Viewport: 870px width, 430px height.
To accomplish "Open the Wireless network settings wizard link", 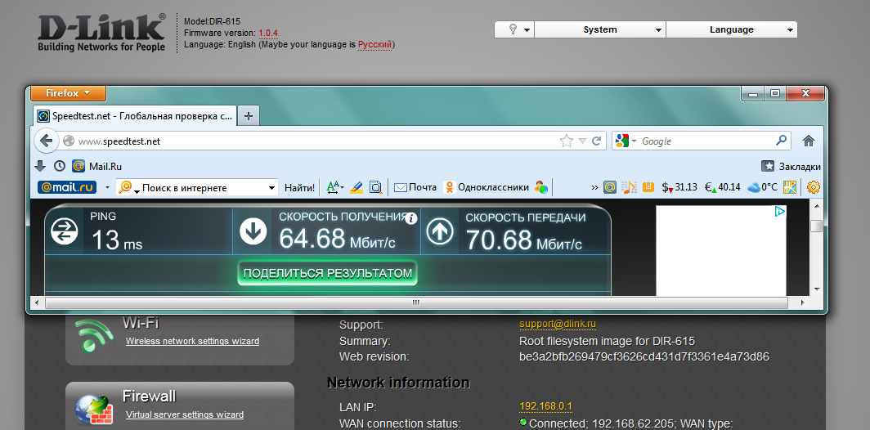I will 192,341.
